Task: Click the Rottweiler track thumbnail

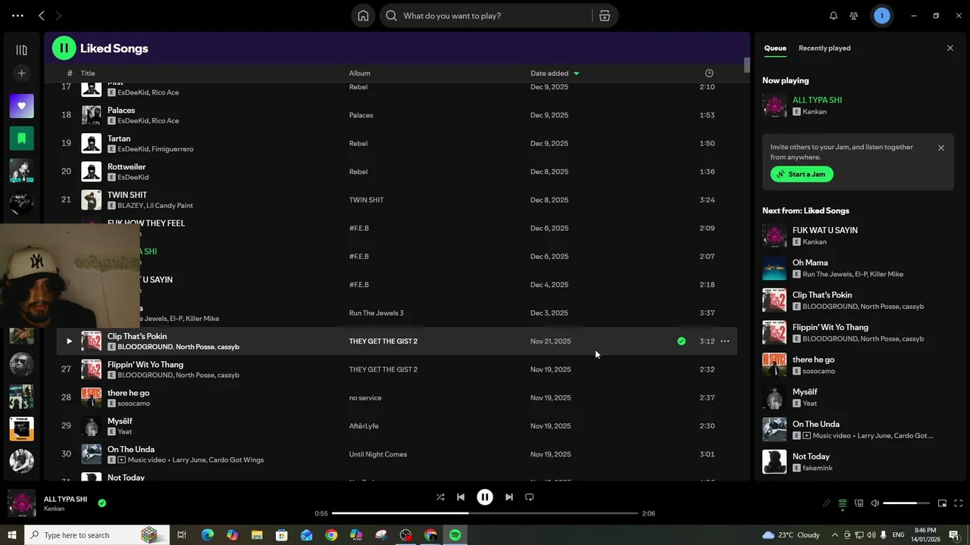Action: [91, 172]
